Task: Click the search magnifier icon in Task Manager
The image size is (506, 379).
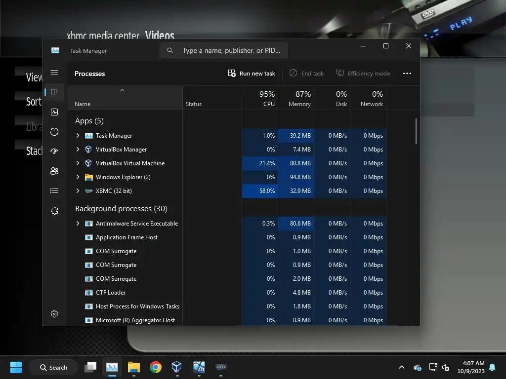Action: (x=170, y=50)
